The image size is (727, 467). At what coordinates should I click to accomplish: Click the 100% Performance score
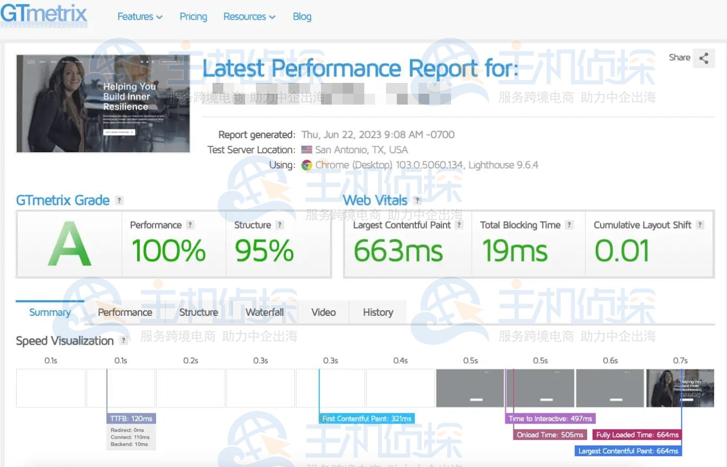169,251
